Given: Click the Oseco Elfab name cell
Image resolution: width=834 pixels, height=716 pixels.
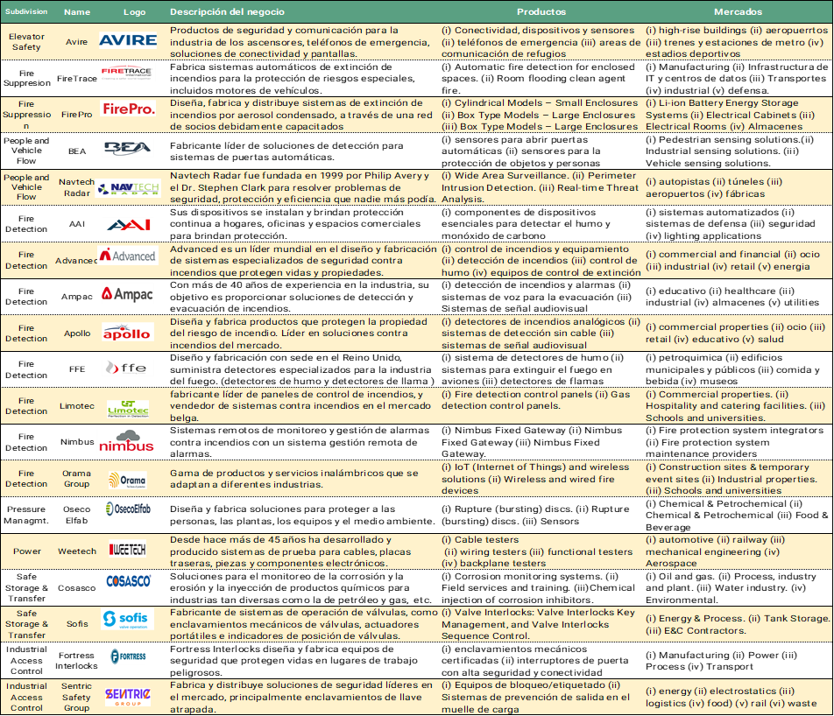Looking at the screenshot, I should coord(76,515).
